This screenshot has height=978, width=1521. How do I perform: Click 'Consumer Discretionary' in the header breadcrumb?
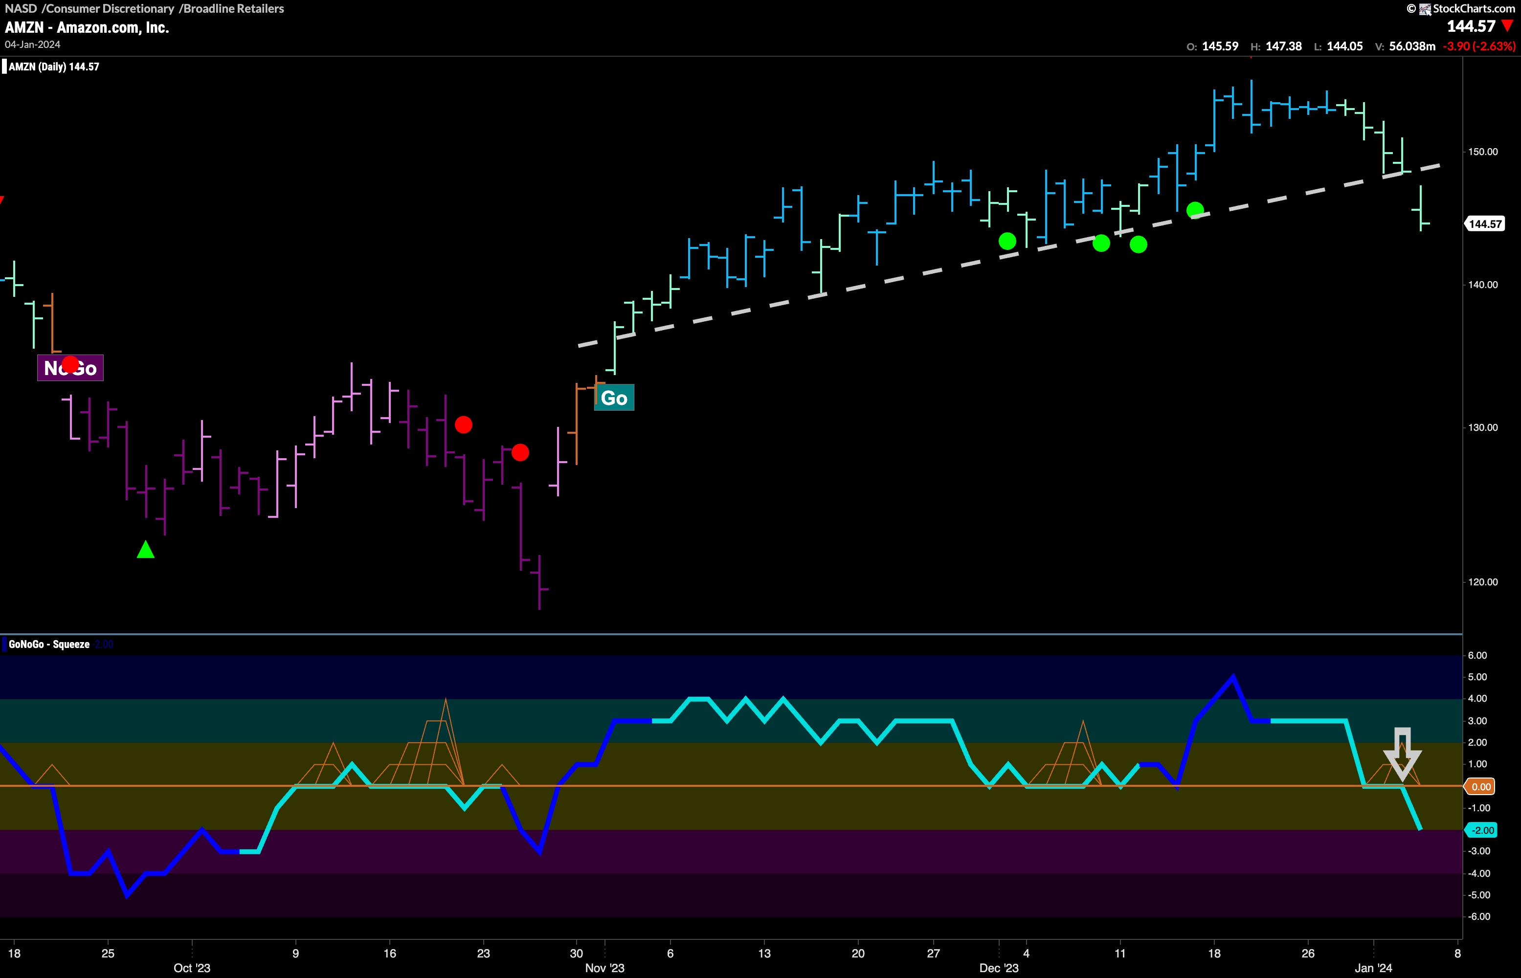tap(110, 8)
